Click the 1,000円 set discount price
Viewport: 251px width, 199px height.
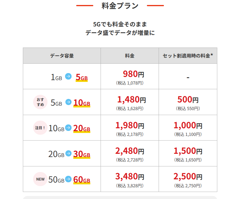tap(188, 126)
